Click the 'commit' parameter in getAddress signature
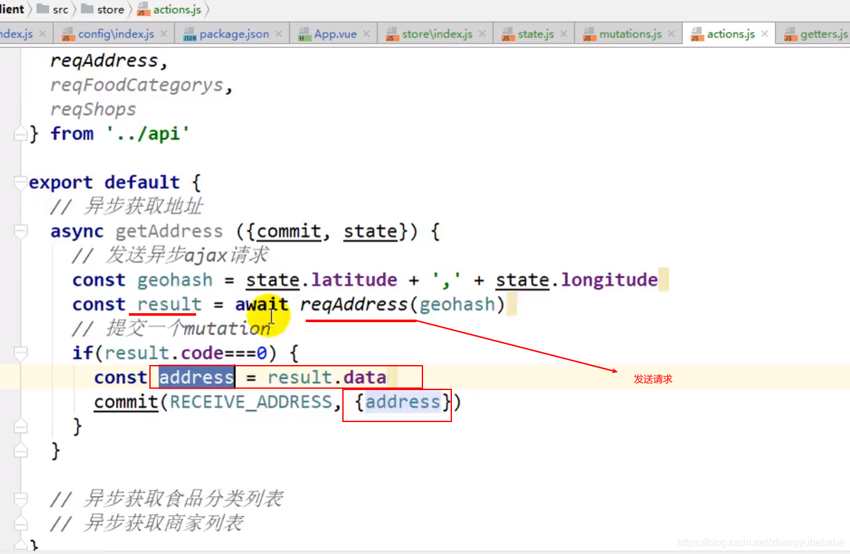This screenshot has height=554, width=850. pos(288,231)
